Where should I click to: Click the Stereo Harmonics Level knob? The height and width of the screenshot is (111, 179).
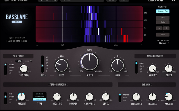point(106,97)
